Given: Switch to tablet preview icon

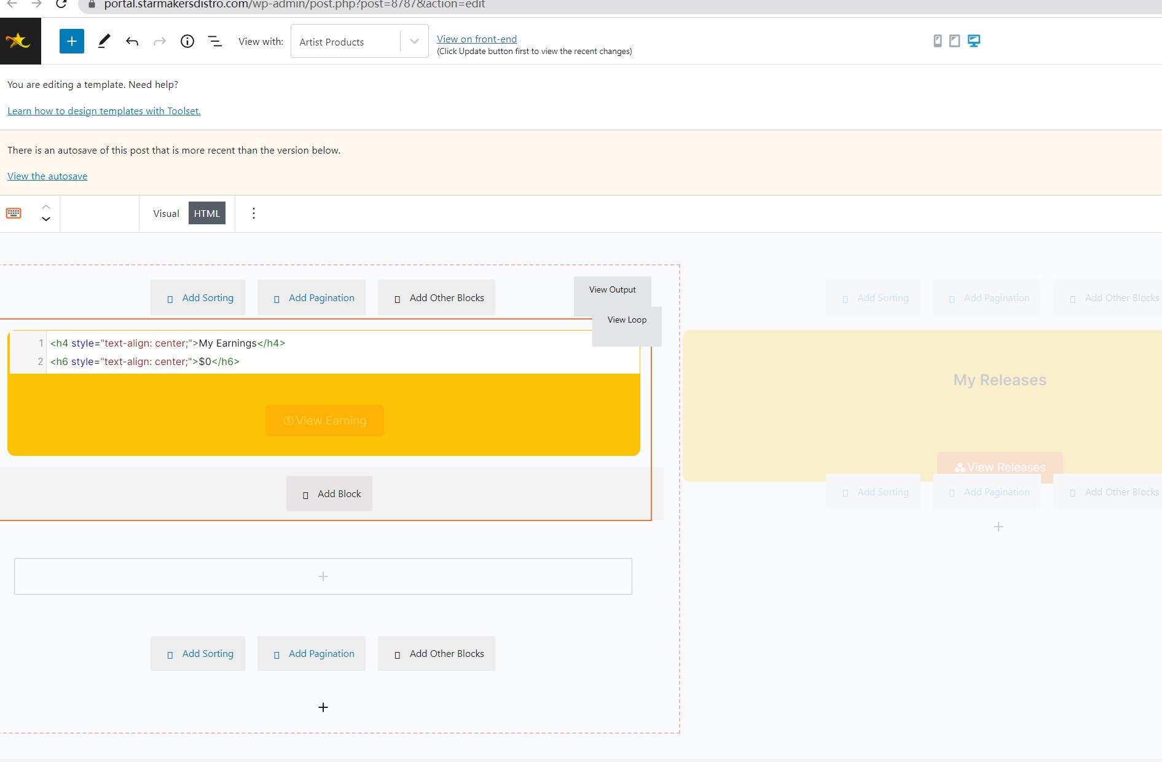Looking at the screenshot, I should 955,41.
